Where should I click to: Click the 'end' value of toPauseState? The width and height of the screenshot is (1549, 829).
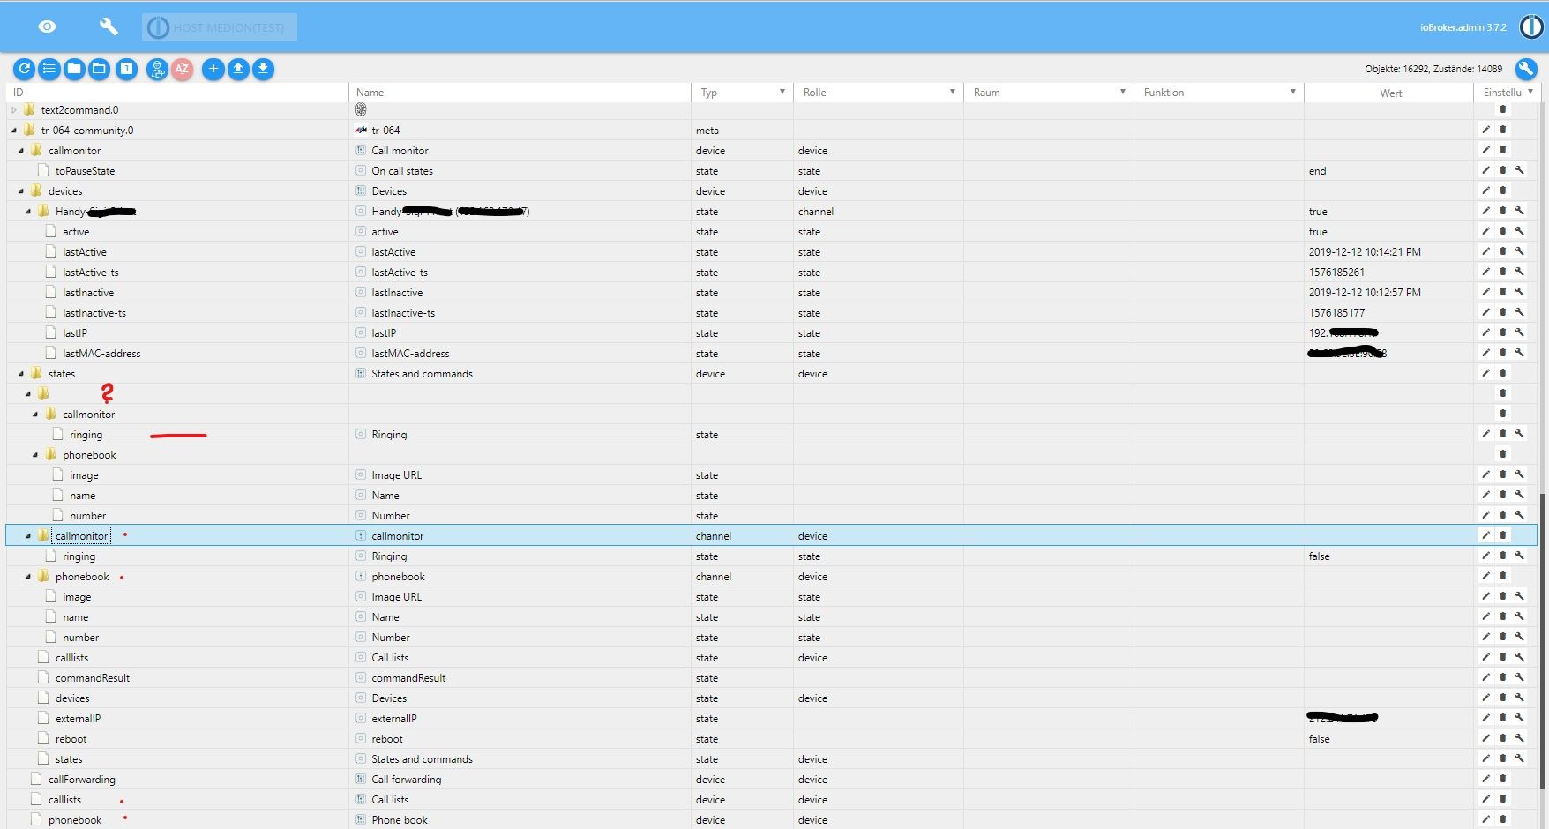pyautogui.click(x=1317, y=171)
